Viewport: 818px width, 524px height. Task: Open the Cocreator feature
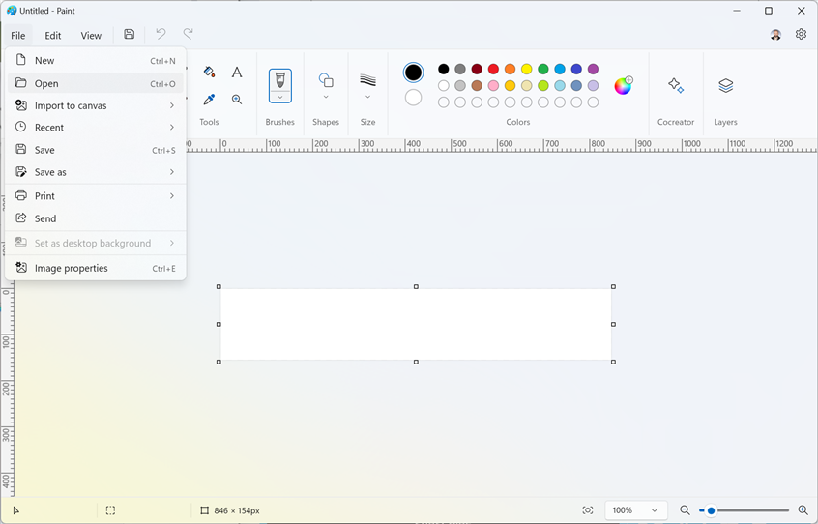[676, 86]
